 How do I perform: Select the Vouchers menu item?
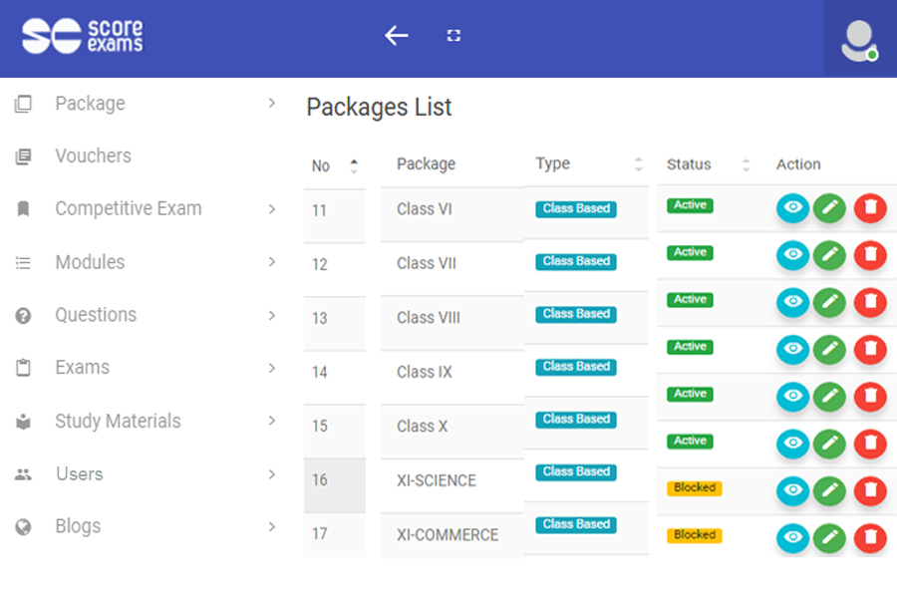(x=91, y=155)
